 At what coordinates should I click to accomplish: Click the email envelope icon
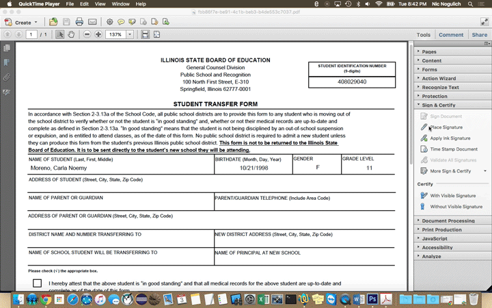(92, 22)
